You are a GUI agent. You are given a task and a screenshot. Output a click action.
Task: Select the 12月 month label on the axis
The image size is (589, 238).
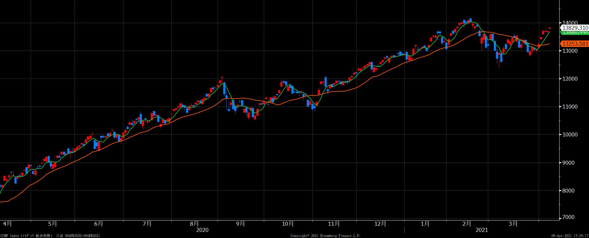coord(380,224)
